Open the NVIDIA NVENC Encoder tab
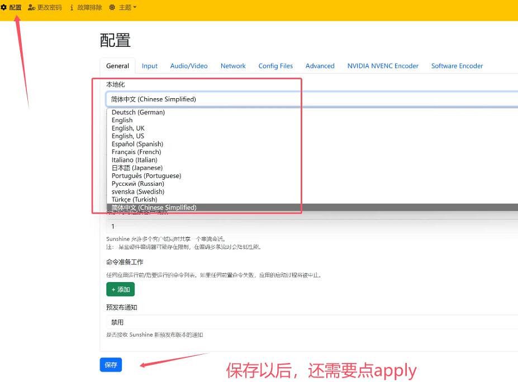 [382, 66]
